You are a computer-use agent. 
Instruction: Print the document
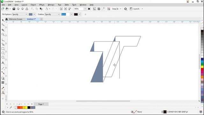(x=27, y=9)
